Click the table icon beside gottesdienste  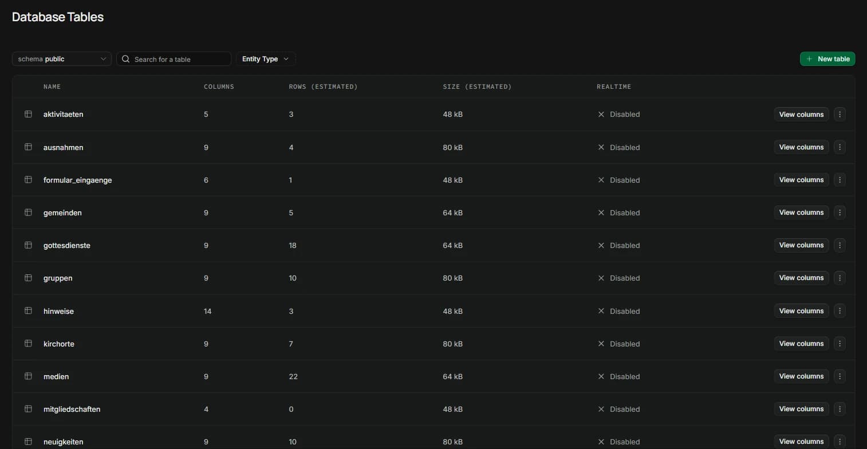pyautogui.click(x=28, y=245)
